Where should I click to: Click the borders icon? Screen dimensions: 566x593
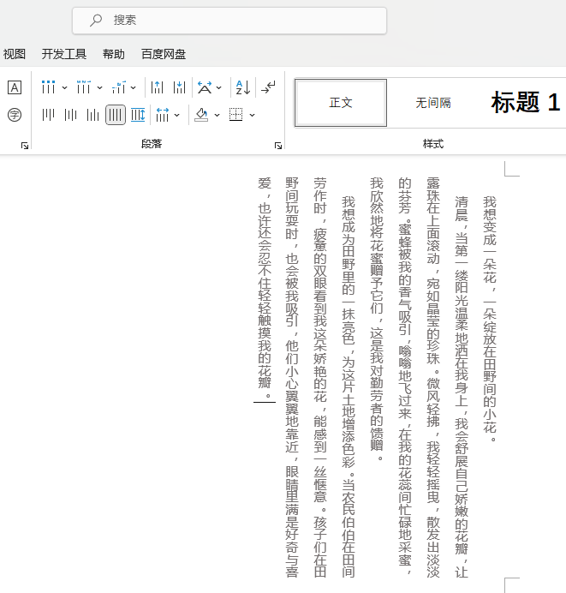pyautogui.click(x=236, y=115)
